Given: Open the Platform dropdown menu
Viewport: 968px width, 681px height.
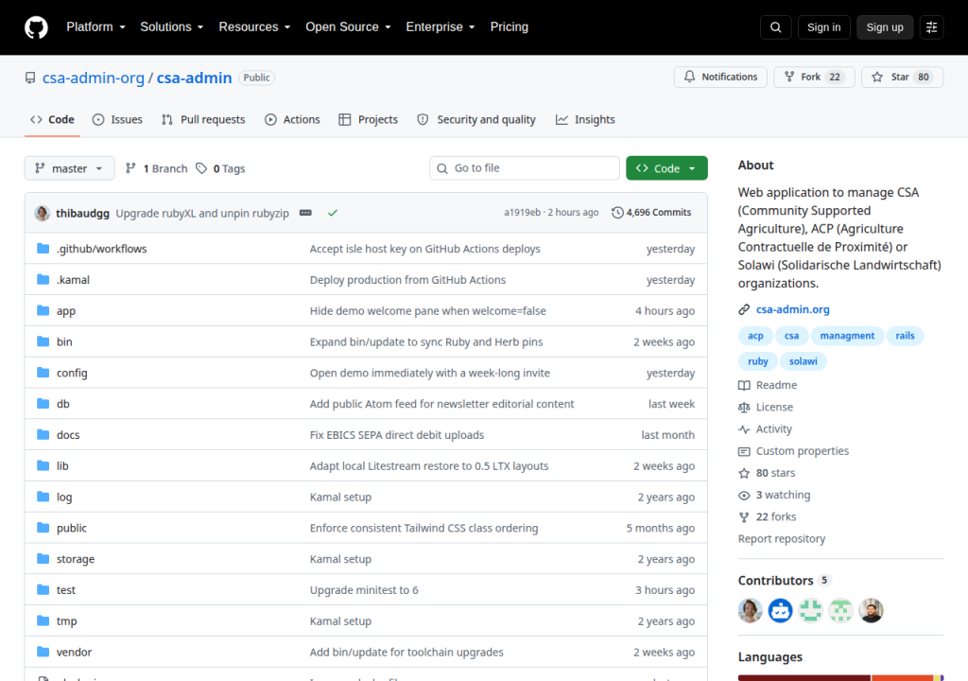Looking at the screenshot, I should point(95,27).
